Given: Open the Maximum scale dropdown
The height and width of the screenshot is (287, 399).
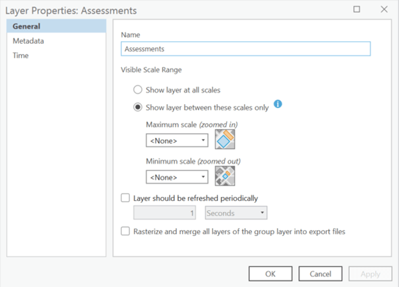Looking at the screenshot, I should click(x=177, y=141).
